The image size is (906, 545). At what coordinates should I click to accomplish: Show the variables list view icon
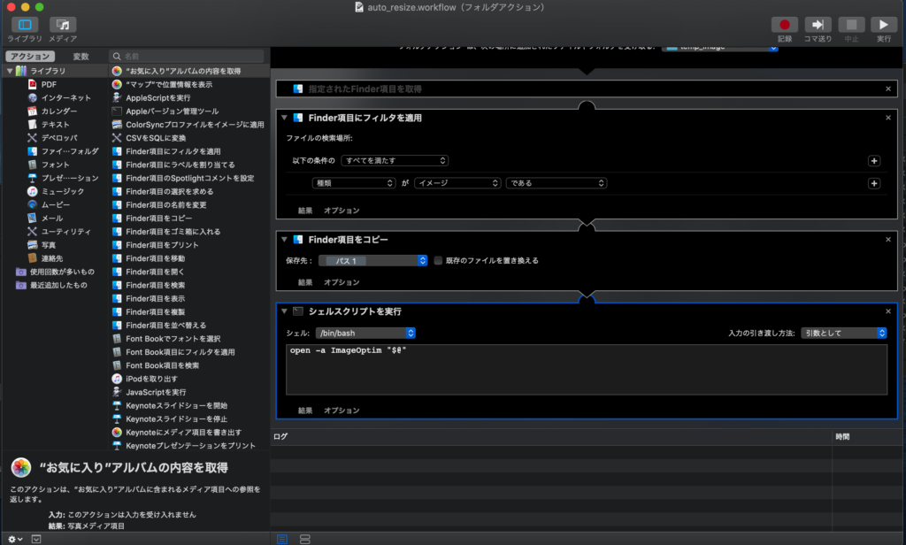pos(305,539)
